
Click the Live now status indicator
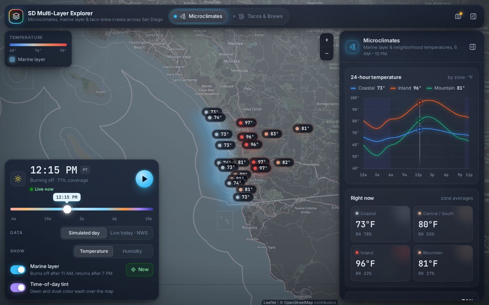coord(42,189)
